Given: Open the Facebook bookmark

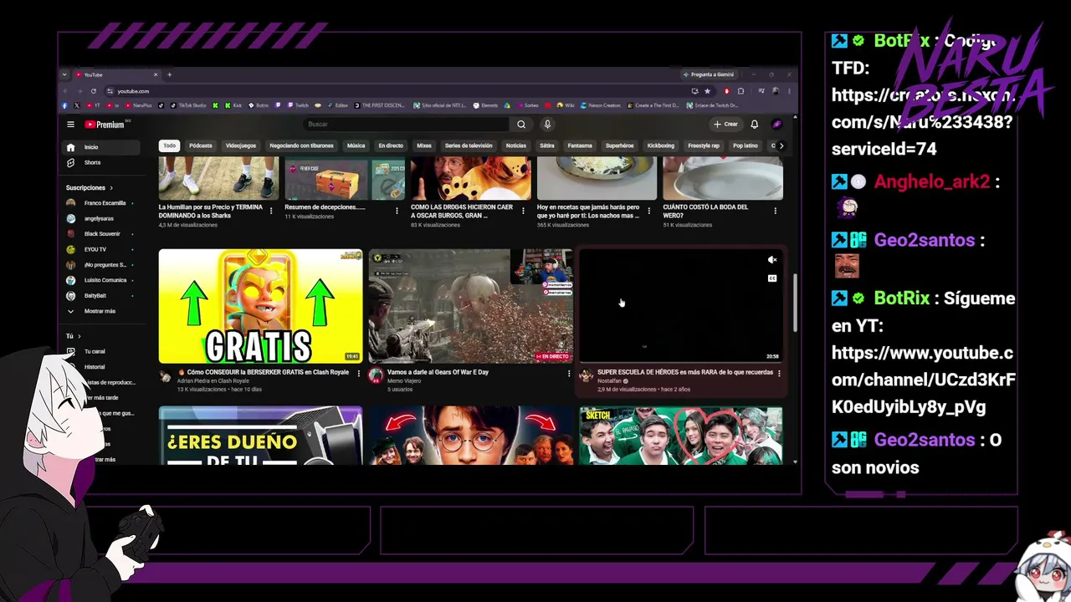Looking at the screenshot, I should pos(64,105).
